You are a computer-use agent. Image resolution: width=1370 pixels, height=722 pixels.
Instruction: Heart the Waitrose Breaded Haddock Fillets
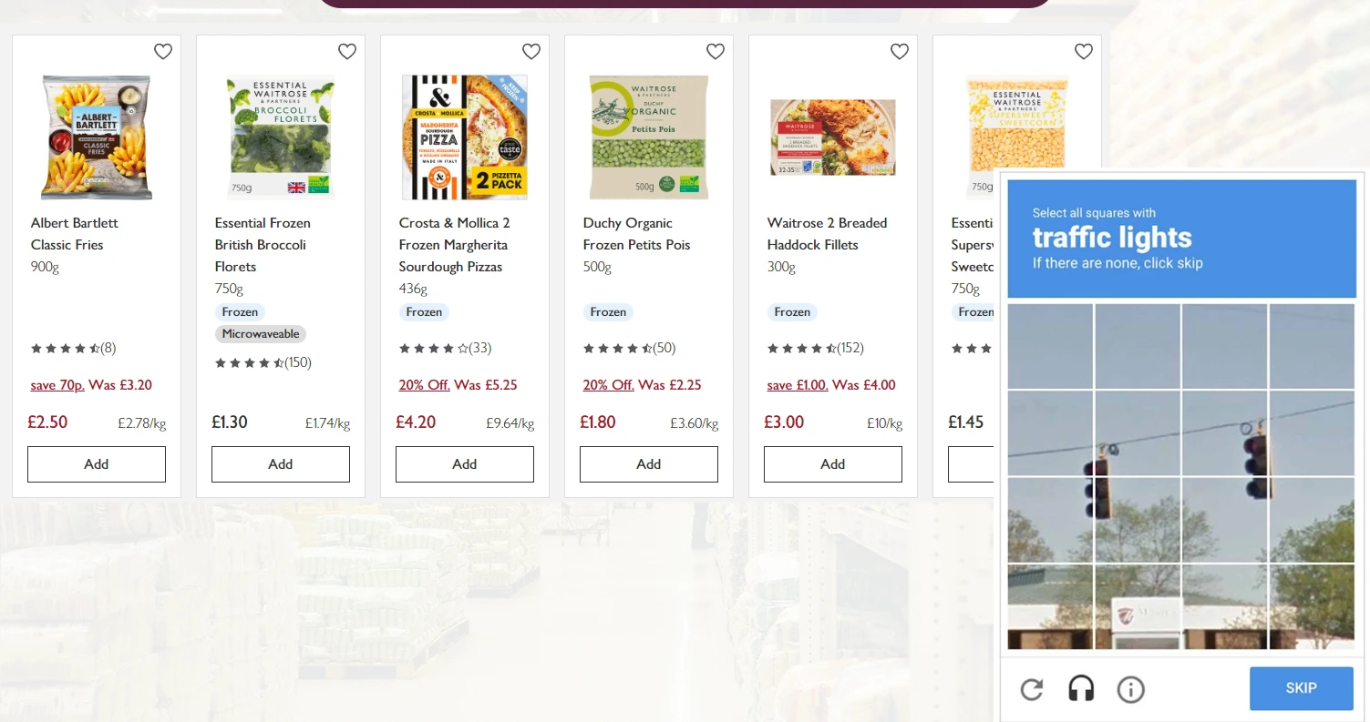[899, 52]
